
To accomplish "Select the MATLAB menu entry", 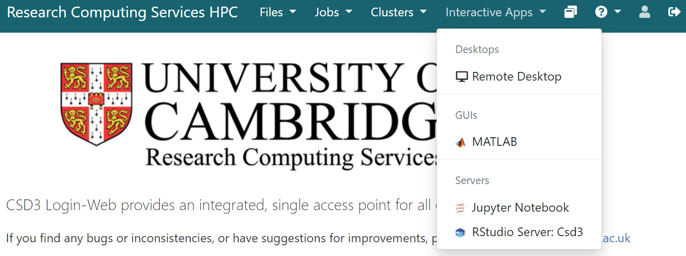I will [494, 142].
